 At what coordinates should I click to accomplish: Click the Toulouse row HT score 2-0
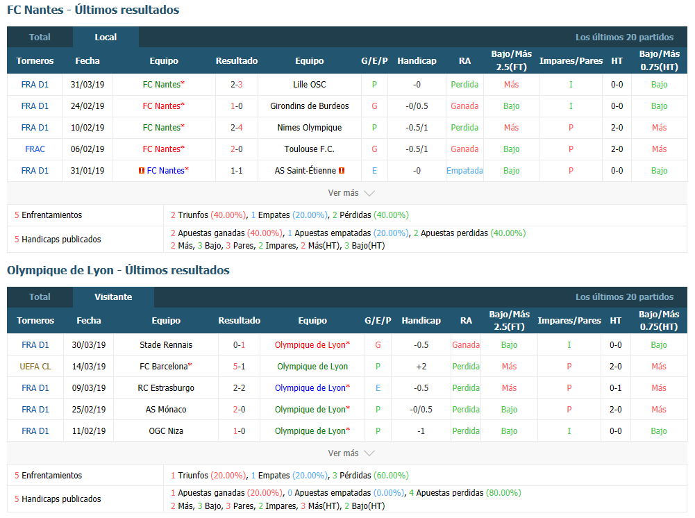[617, 149]
